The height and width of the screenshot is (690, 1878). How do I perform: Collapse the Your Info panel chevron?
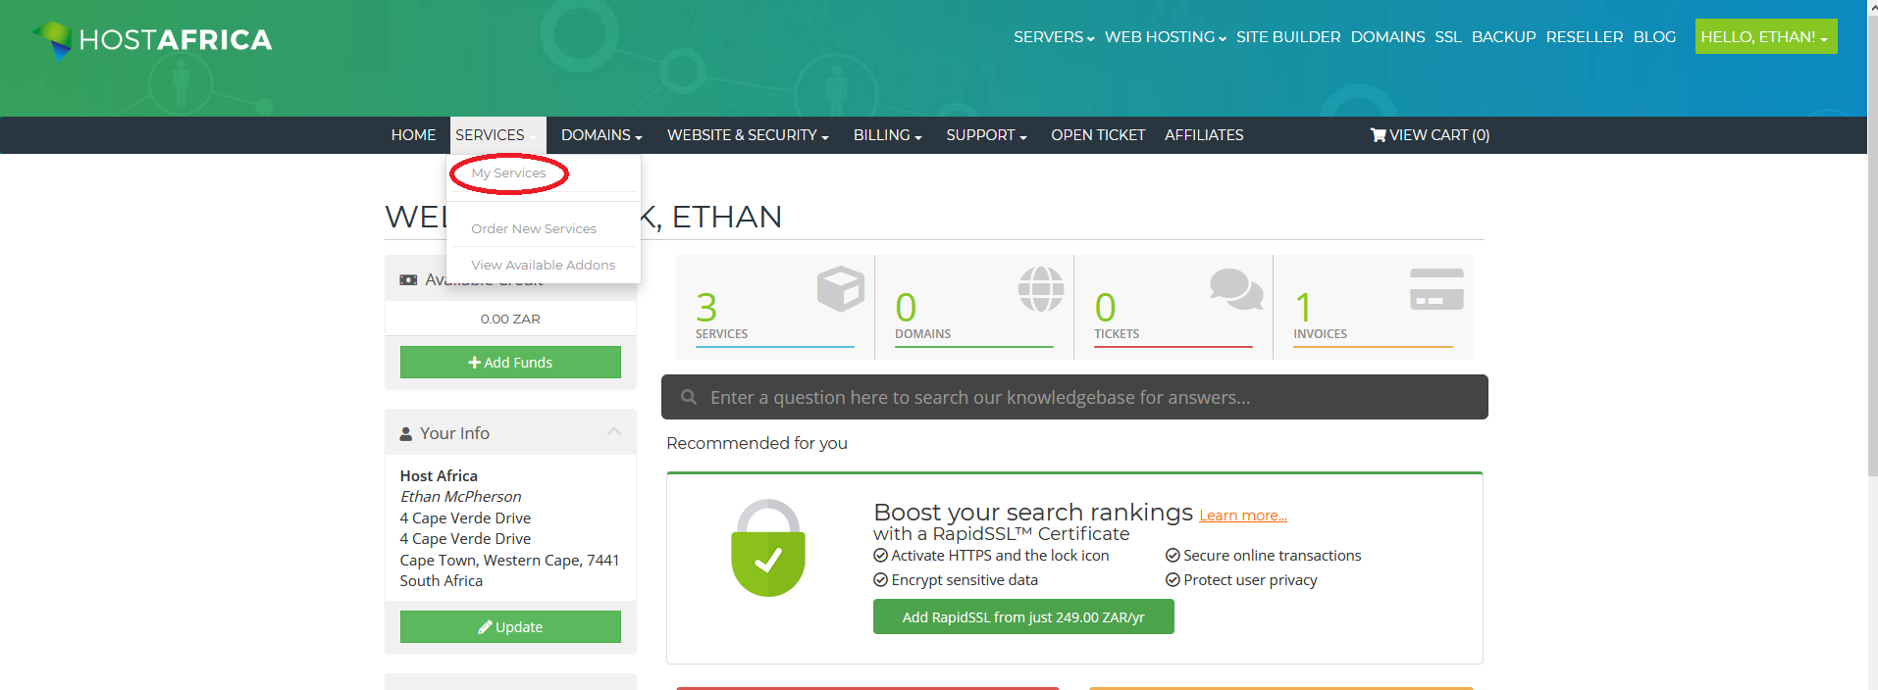614,431
